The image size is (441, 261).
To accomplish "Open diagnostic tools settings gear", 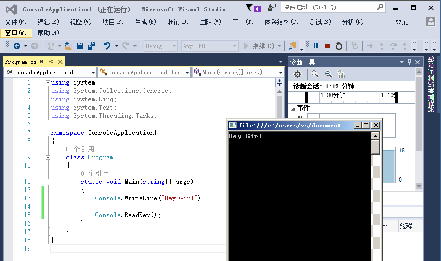I will click(x=297, y=74).
